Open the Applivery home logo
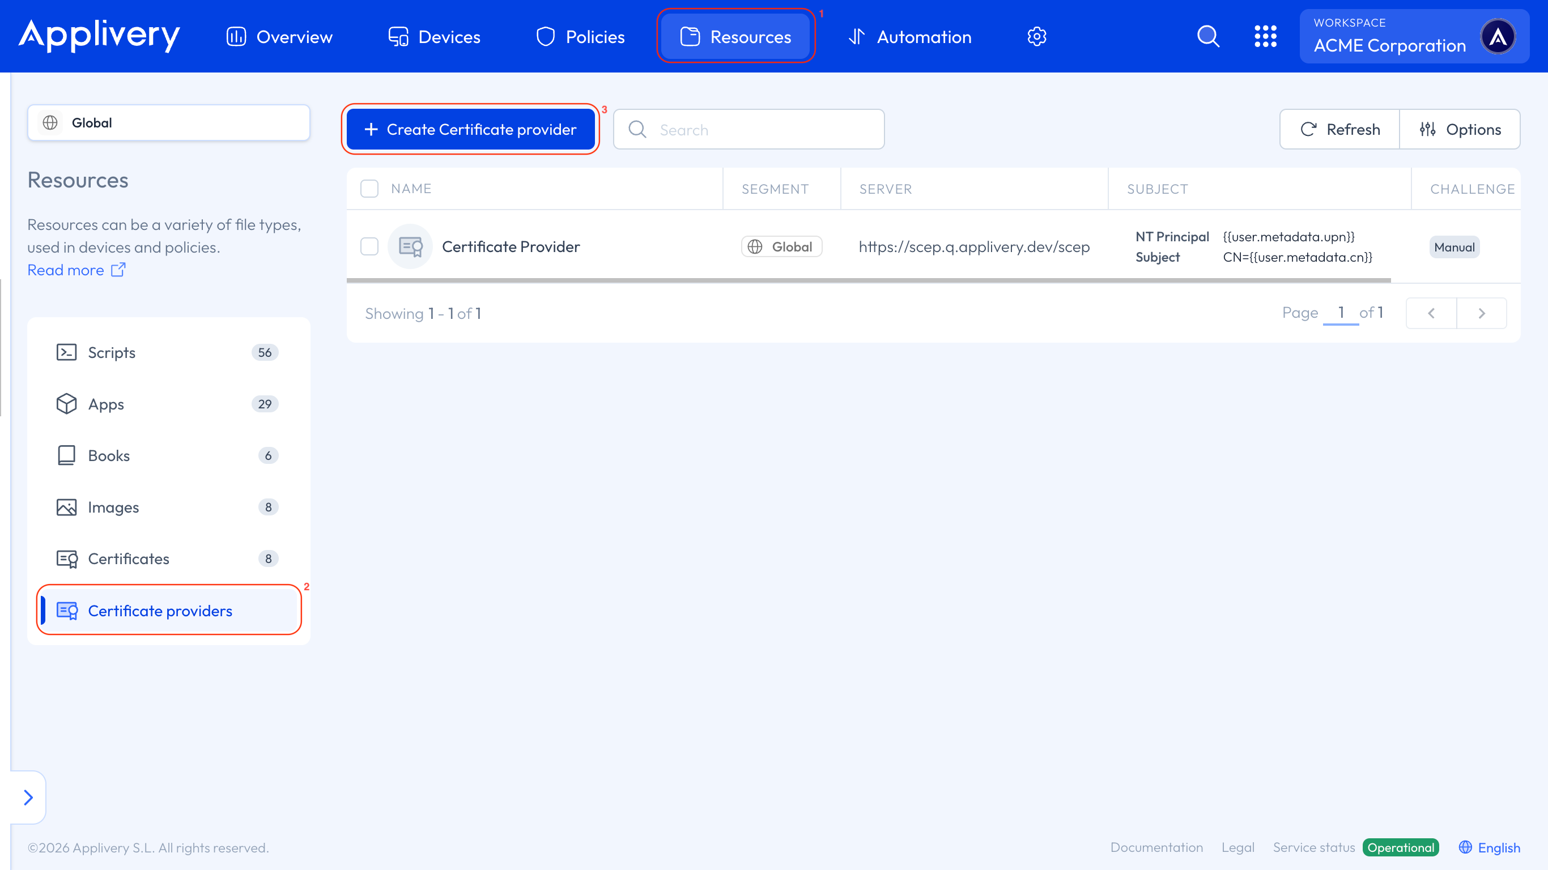Image resolution: width=1548 pixels, height=870 pixels. coord(99,36)
